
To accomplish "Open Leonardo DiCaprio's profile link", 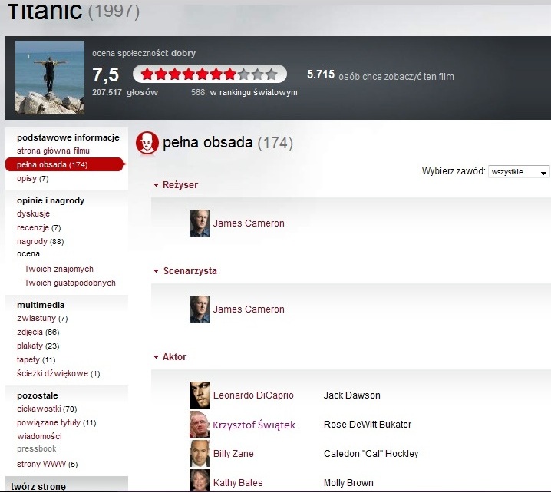I will [x=253, y=395].
